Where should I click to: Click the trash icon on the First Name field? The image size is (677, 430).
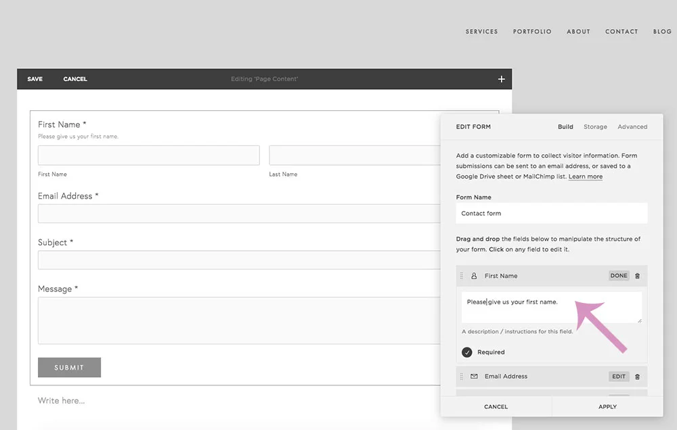[636, 275]
